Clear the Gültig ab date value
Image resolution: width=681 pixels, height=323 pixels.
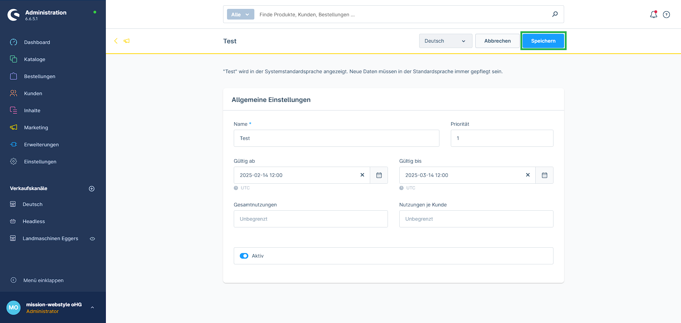pyautogui.click(x=362, y=175)
